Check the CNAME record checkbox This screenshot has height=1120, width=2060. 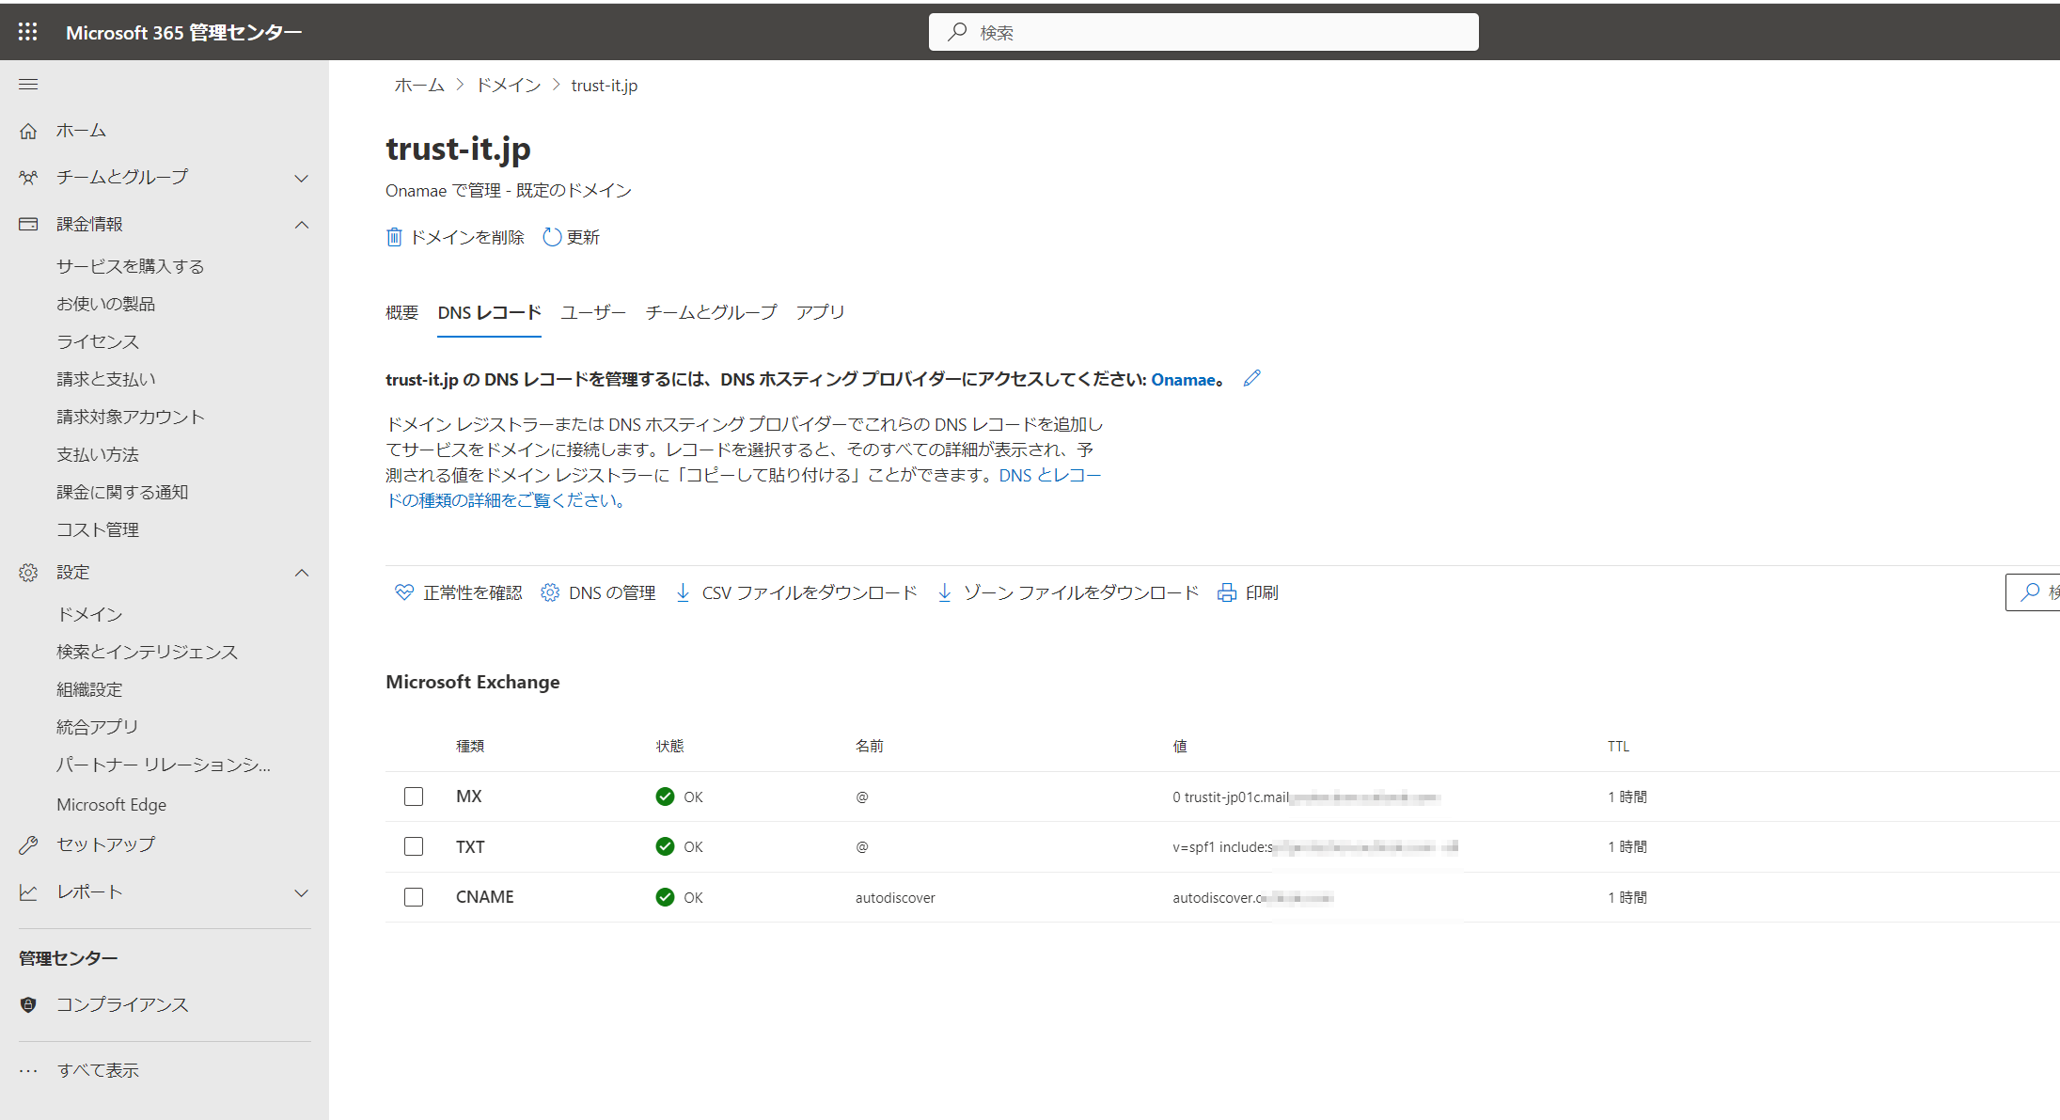tap(414, 897)
